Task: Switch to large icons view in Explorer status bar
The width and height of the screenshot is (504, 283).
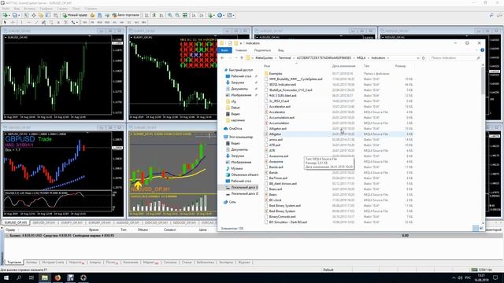Action: pos(481,228)
